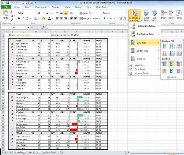Select the red Solid Fill data bar
The image size is (184, 155).
(179, 64)
